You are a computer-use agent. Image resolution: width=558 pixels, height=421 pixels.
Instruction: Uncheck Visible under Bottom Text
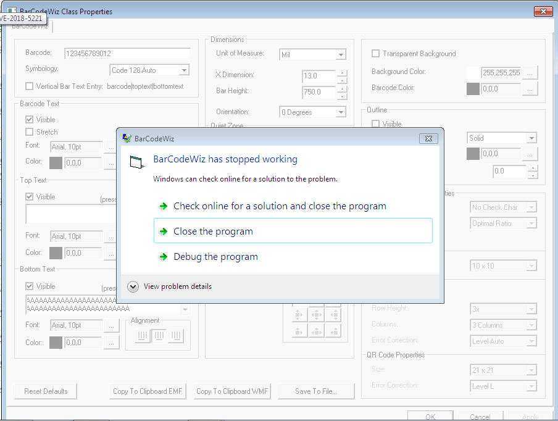pyautogui.click(x=30, y=286)
